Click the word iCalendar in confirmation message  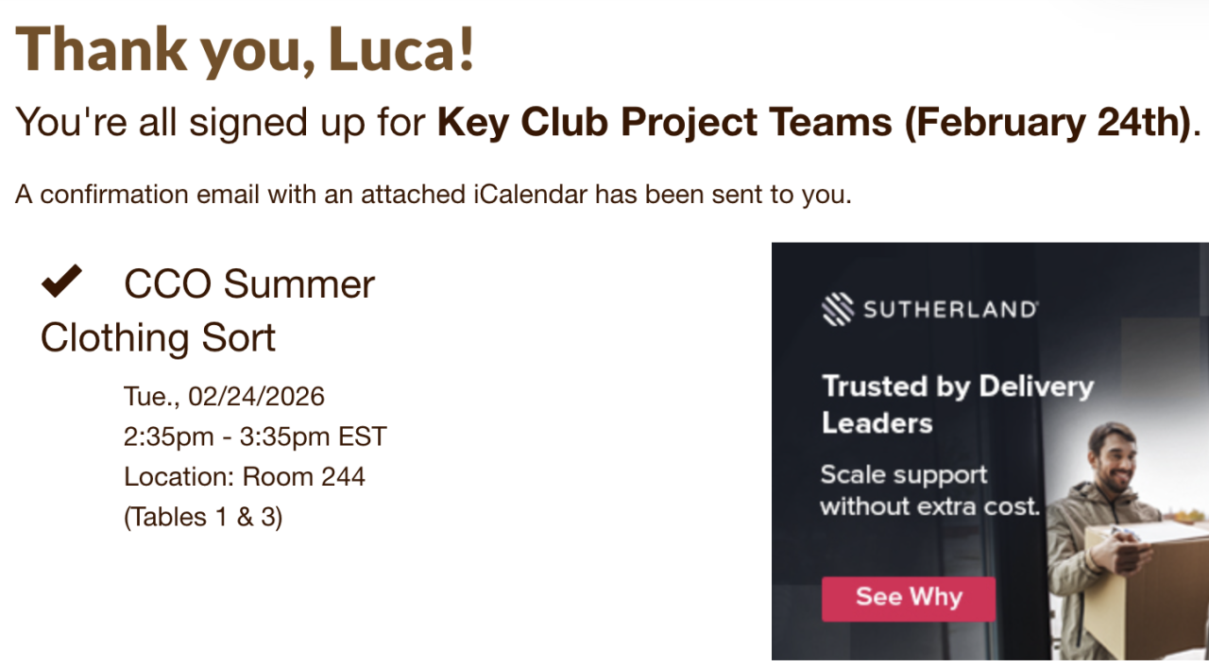tap(530, 196)
